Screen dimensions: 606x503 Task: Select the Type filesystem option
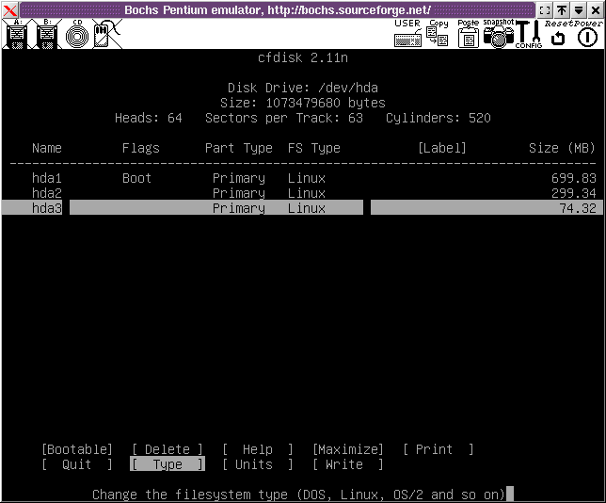167,464
